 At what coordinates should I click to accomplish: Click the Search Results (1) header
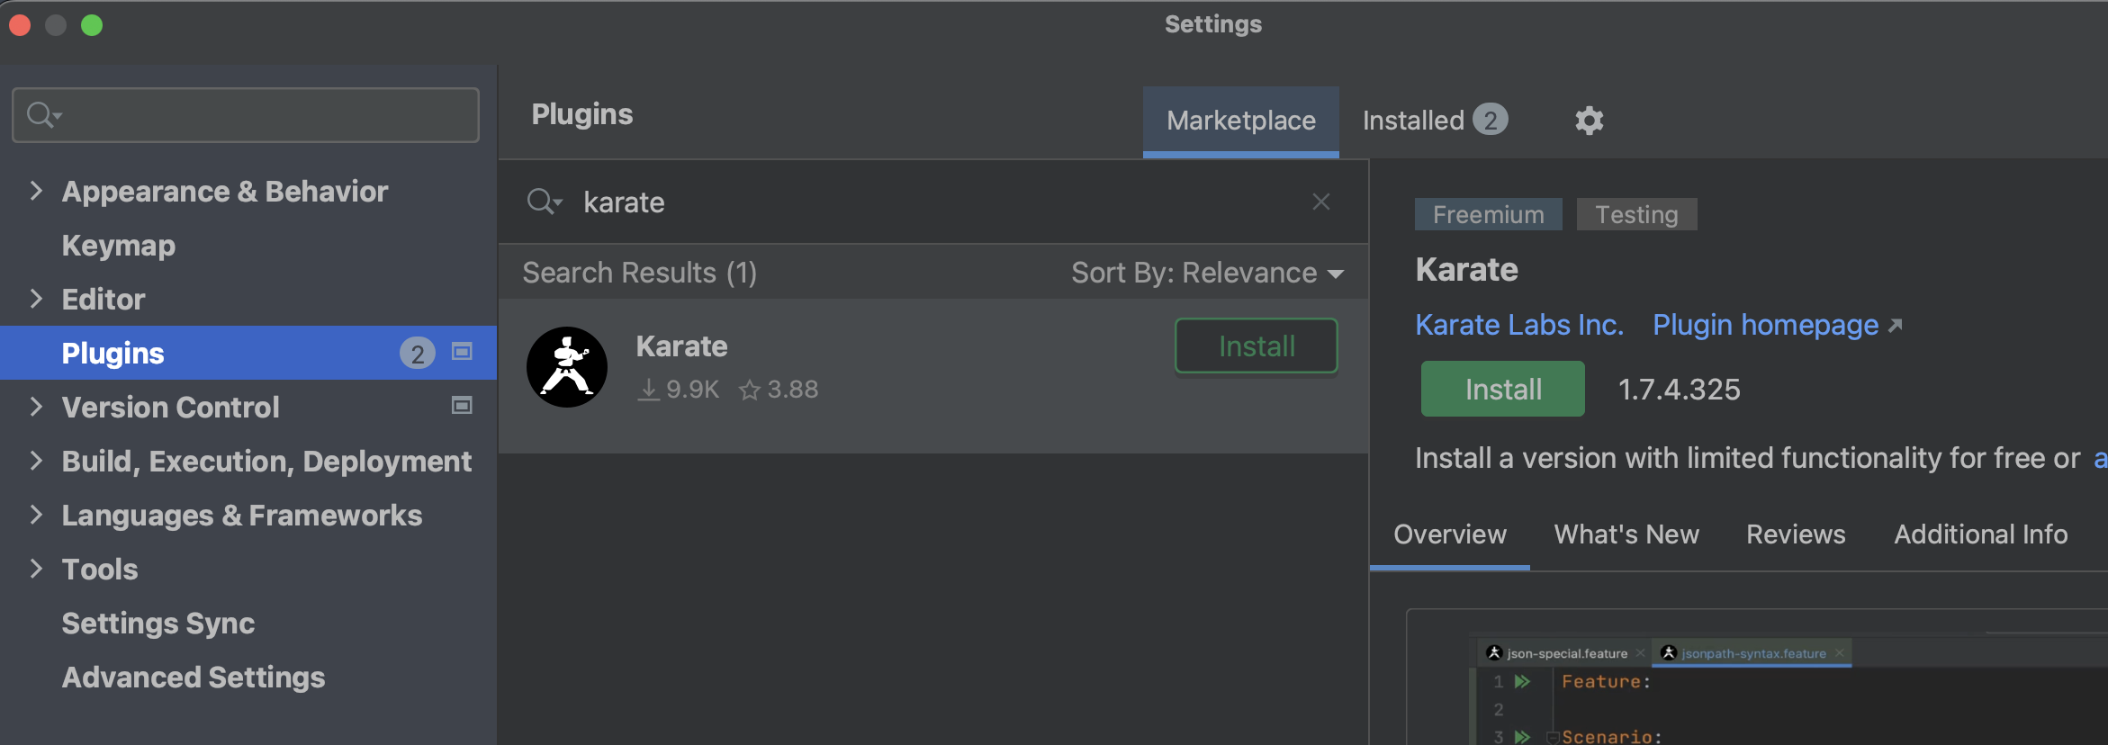(639, 273)
